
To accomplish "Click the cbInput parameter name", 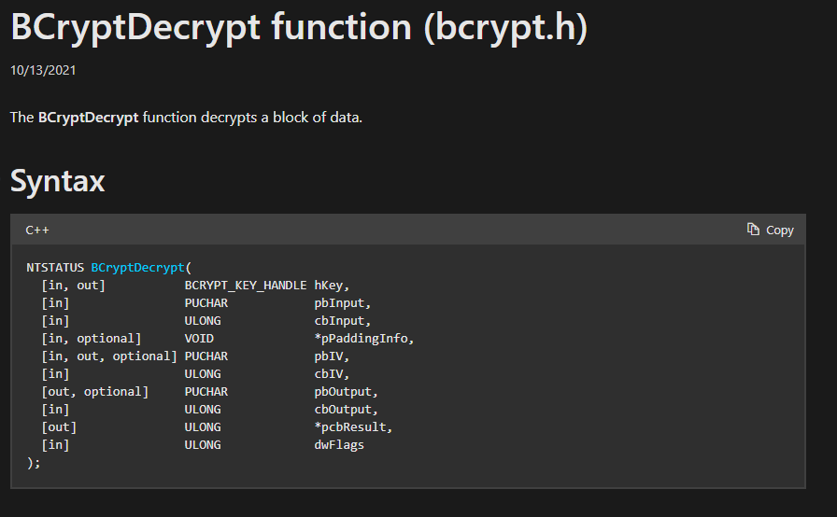I will (342, 321).
